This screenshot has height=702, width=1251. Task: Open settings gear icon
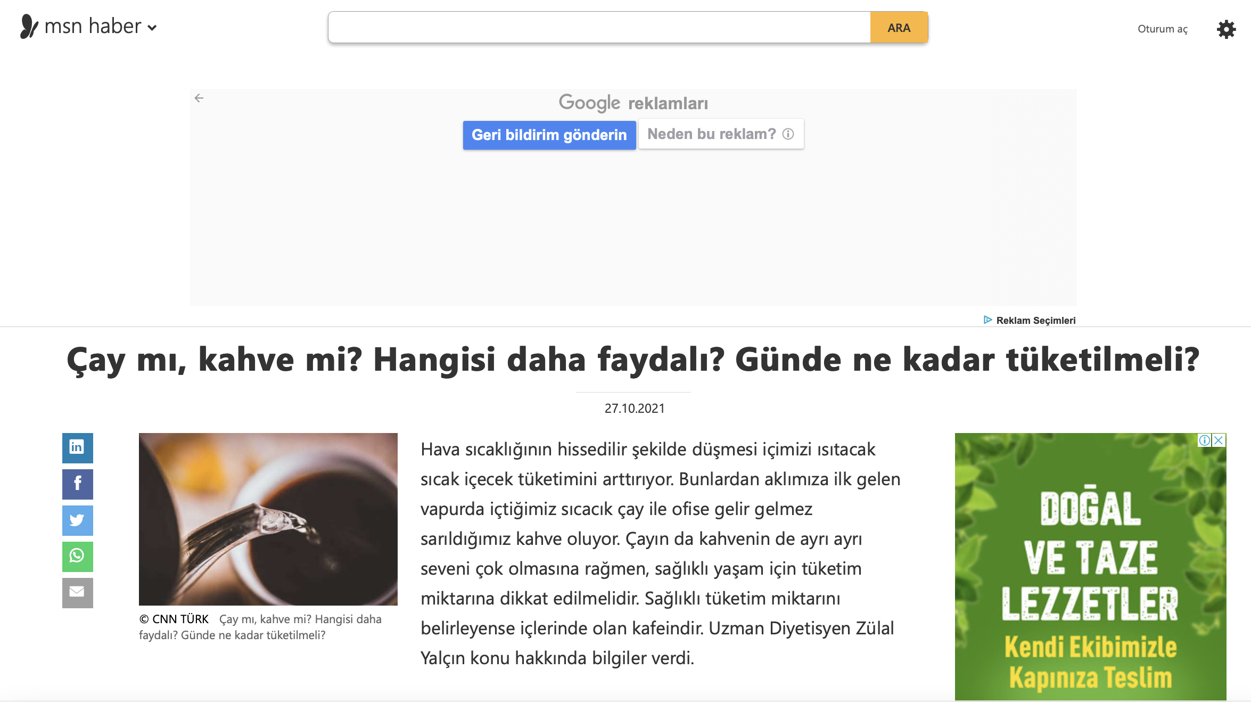(1226, 29)
